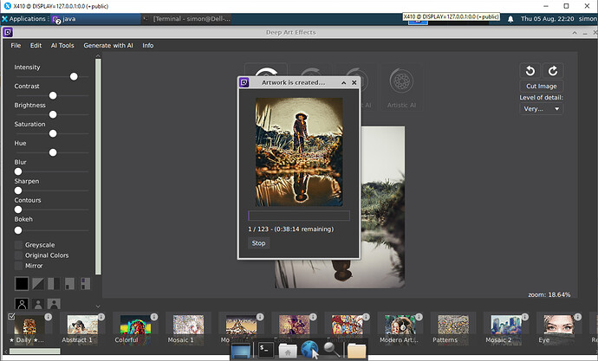Open the AI Tools menu

[x=62, y=45]
